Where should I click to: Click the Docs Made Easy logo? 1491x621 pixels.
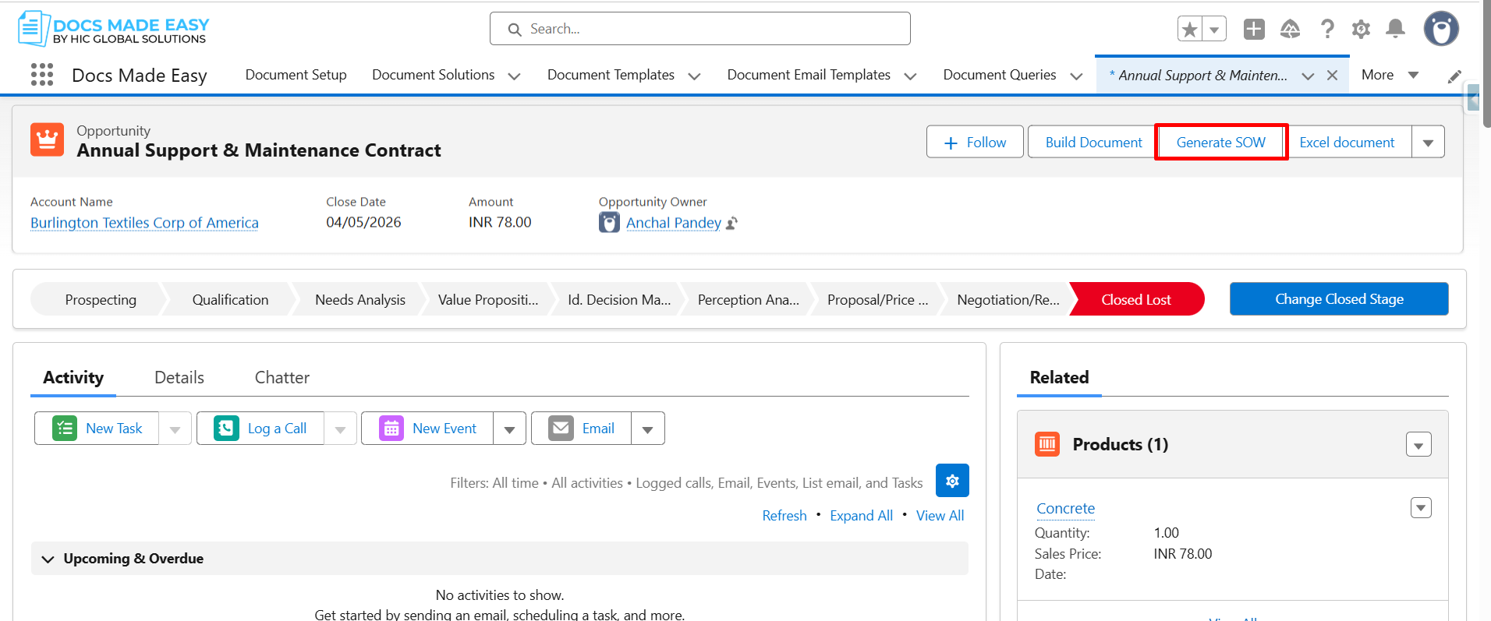[x=114, y=29]
